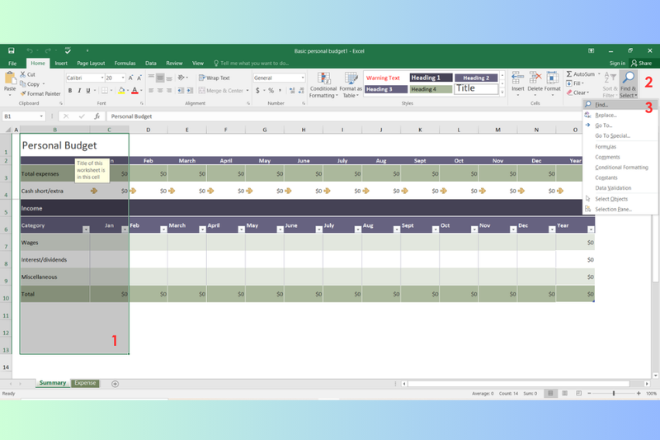Image resolution: width=660 pixels, height=440 pixels.
Task: Click the Wages cell
Action: coord(54,243)
